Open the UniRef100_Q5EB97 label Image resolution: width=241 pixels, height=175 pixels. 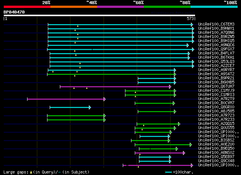click(216, 157)
